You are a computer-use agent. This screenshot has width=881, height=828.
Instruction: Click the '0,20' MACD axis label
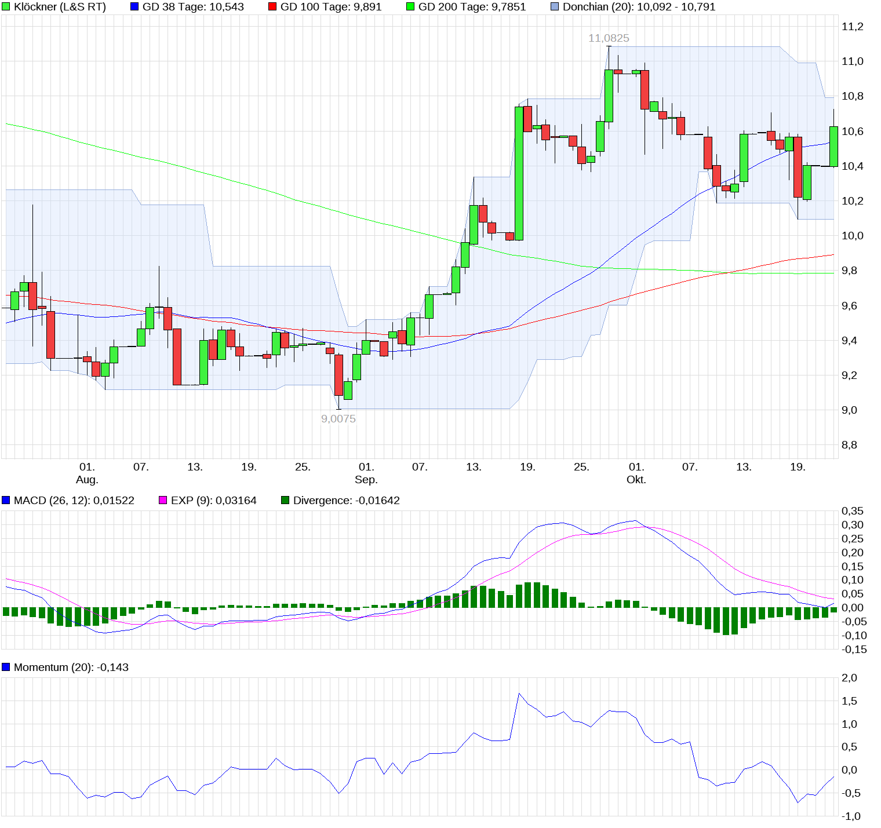(852, 553)
